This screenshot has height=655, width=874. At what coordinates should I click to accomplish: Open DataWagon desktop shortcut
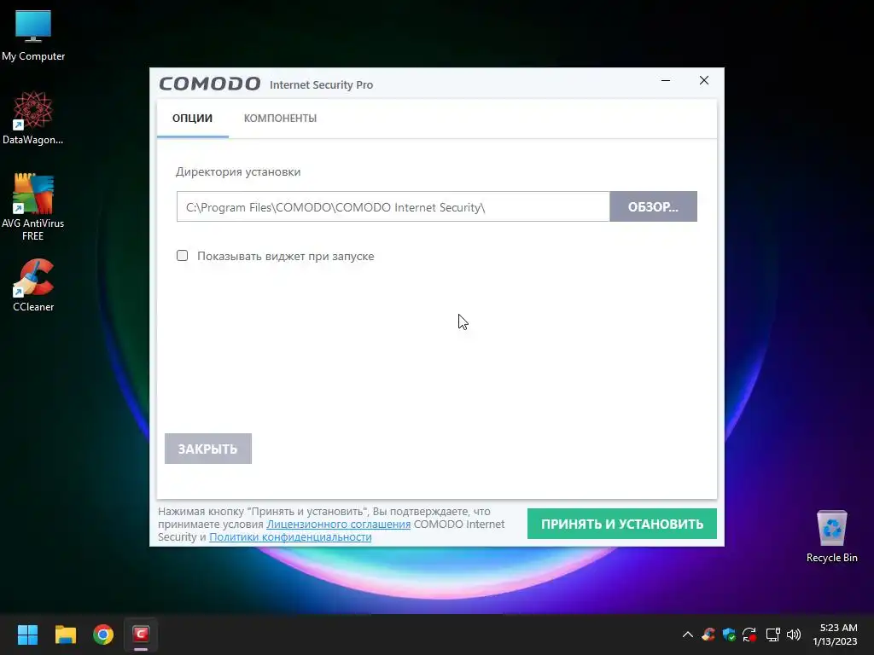(x=33, y=118)
